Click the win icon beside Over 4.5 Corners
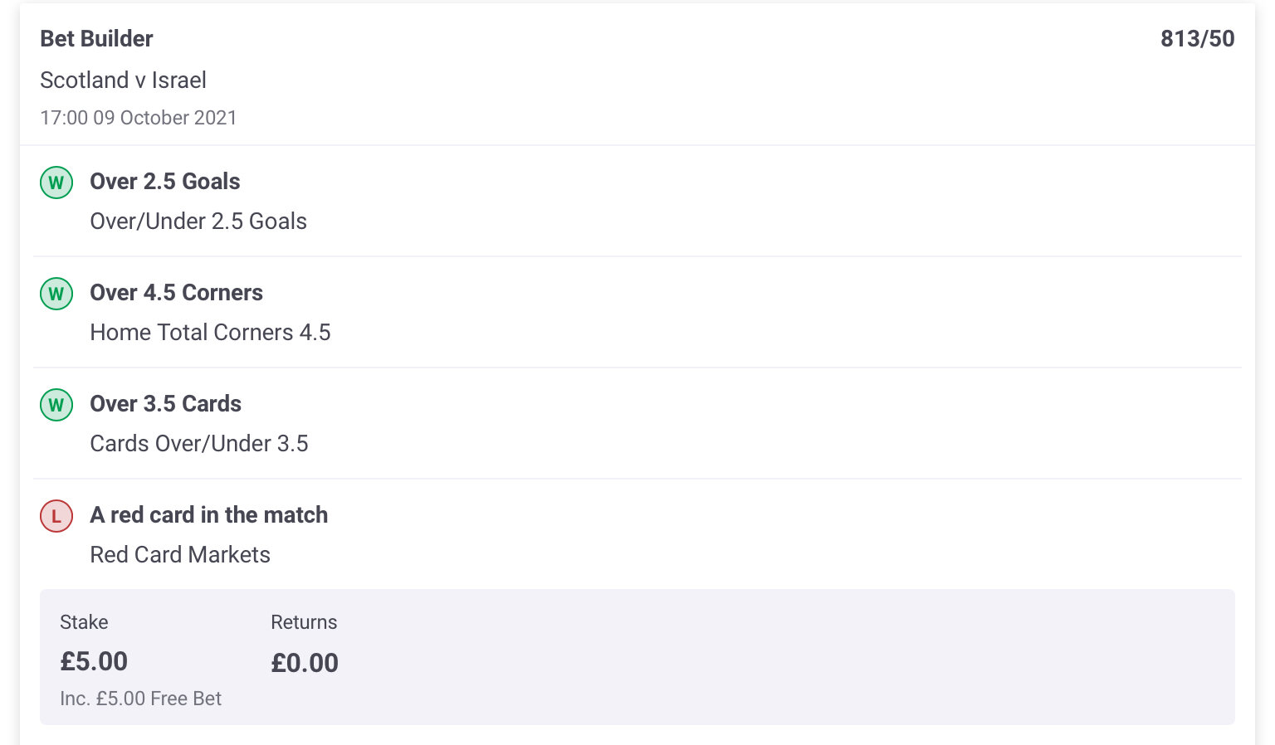The height and width of the screenshot is (745, 1275). coord(56,294)
